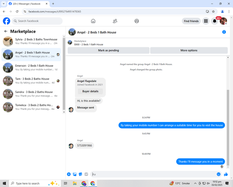The width and height of the screenshot is (233, 187).
Task: Open Sandra 3 Beds 2 Baths House chat
Action: [31, 94]
